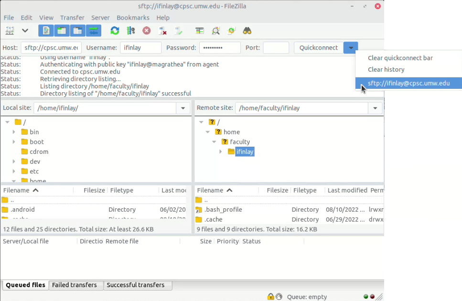Expand the local bin folder
The width and height of the screenshot is (462, 301).
point(13,132)
